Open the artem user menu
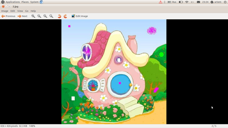The height and width of the screenshot is (128, 228). pyautogui.click(x=216, y=2)
